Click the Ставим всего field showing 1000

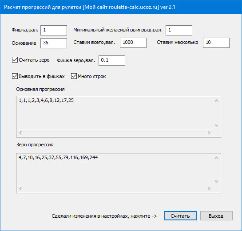point(133,43)
